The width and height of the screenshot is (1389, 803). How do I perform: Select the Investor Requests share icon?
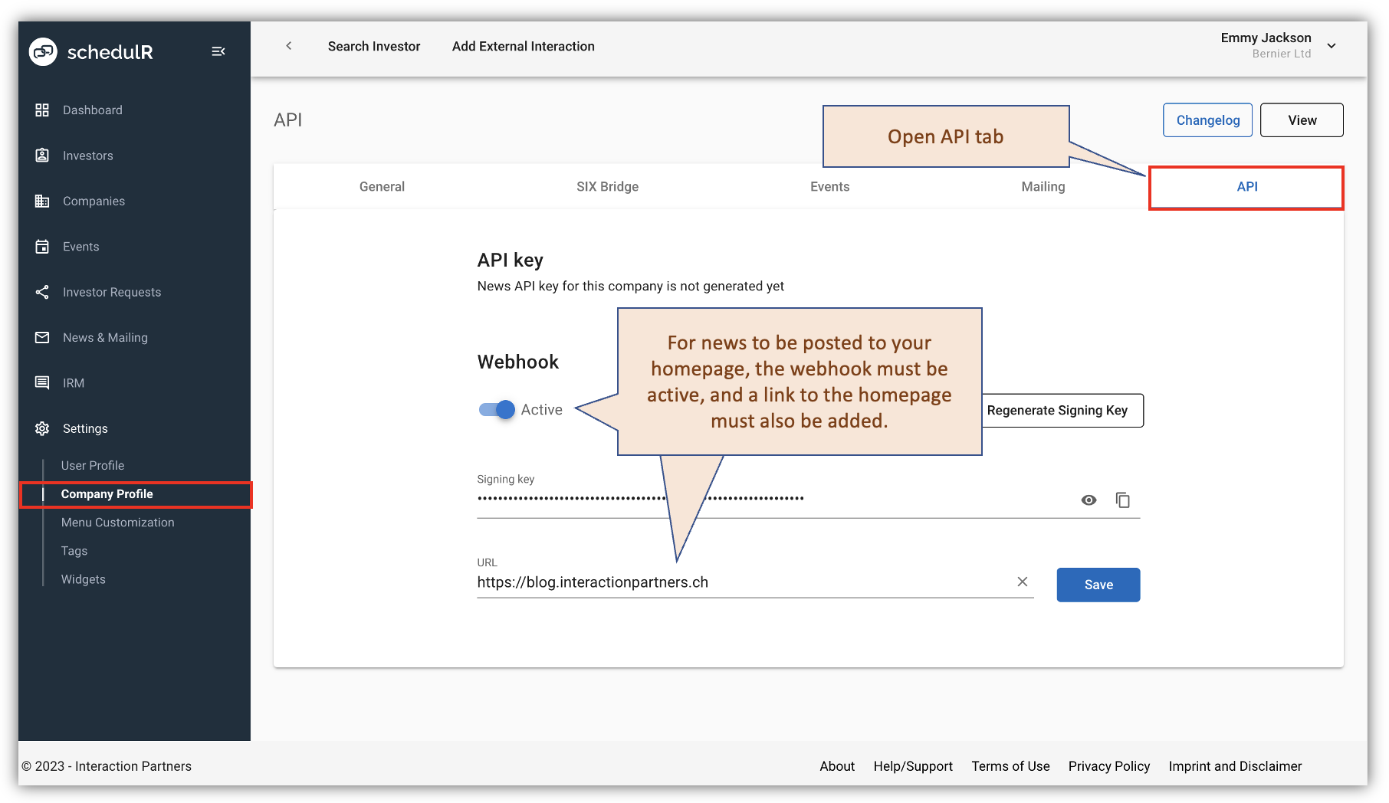click(x=42, y=292)
